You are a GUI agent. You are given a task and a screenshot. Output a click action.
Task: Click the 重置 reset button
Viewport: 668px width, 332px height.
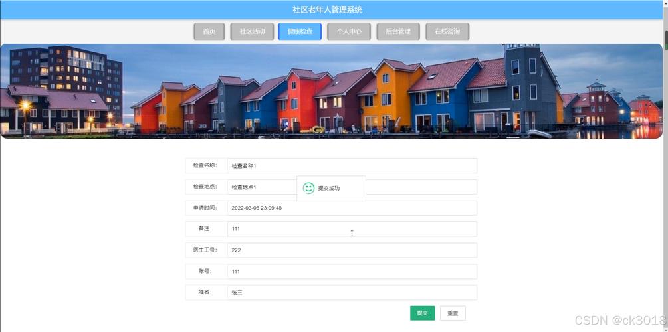click(x=453, y=313)
